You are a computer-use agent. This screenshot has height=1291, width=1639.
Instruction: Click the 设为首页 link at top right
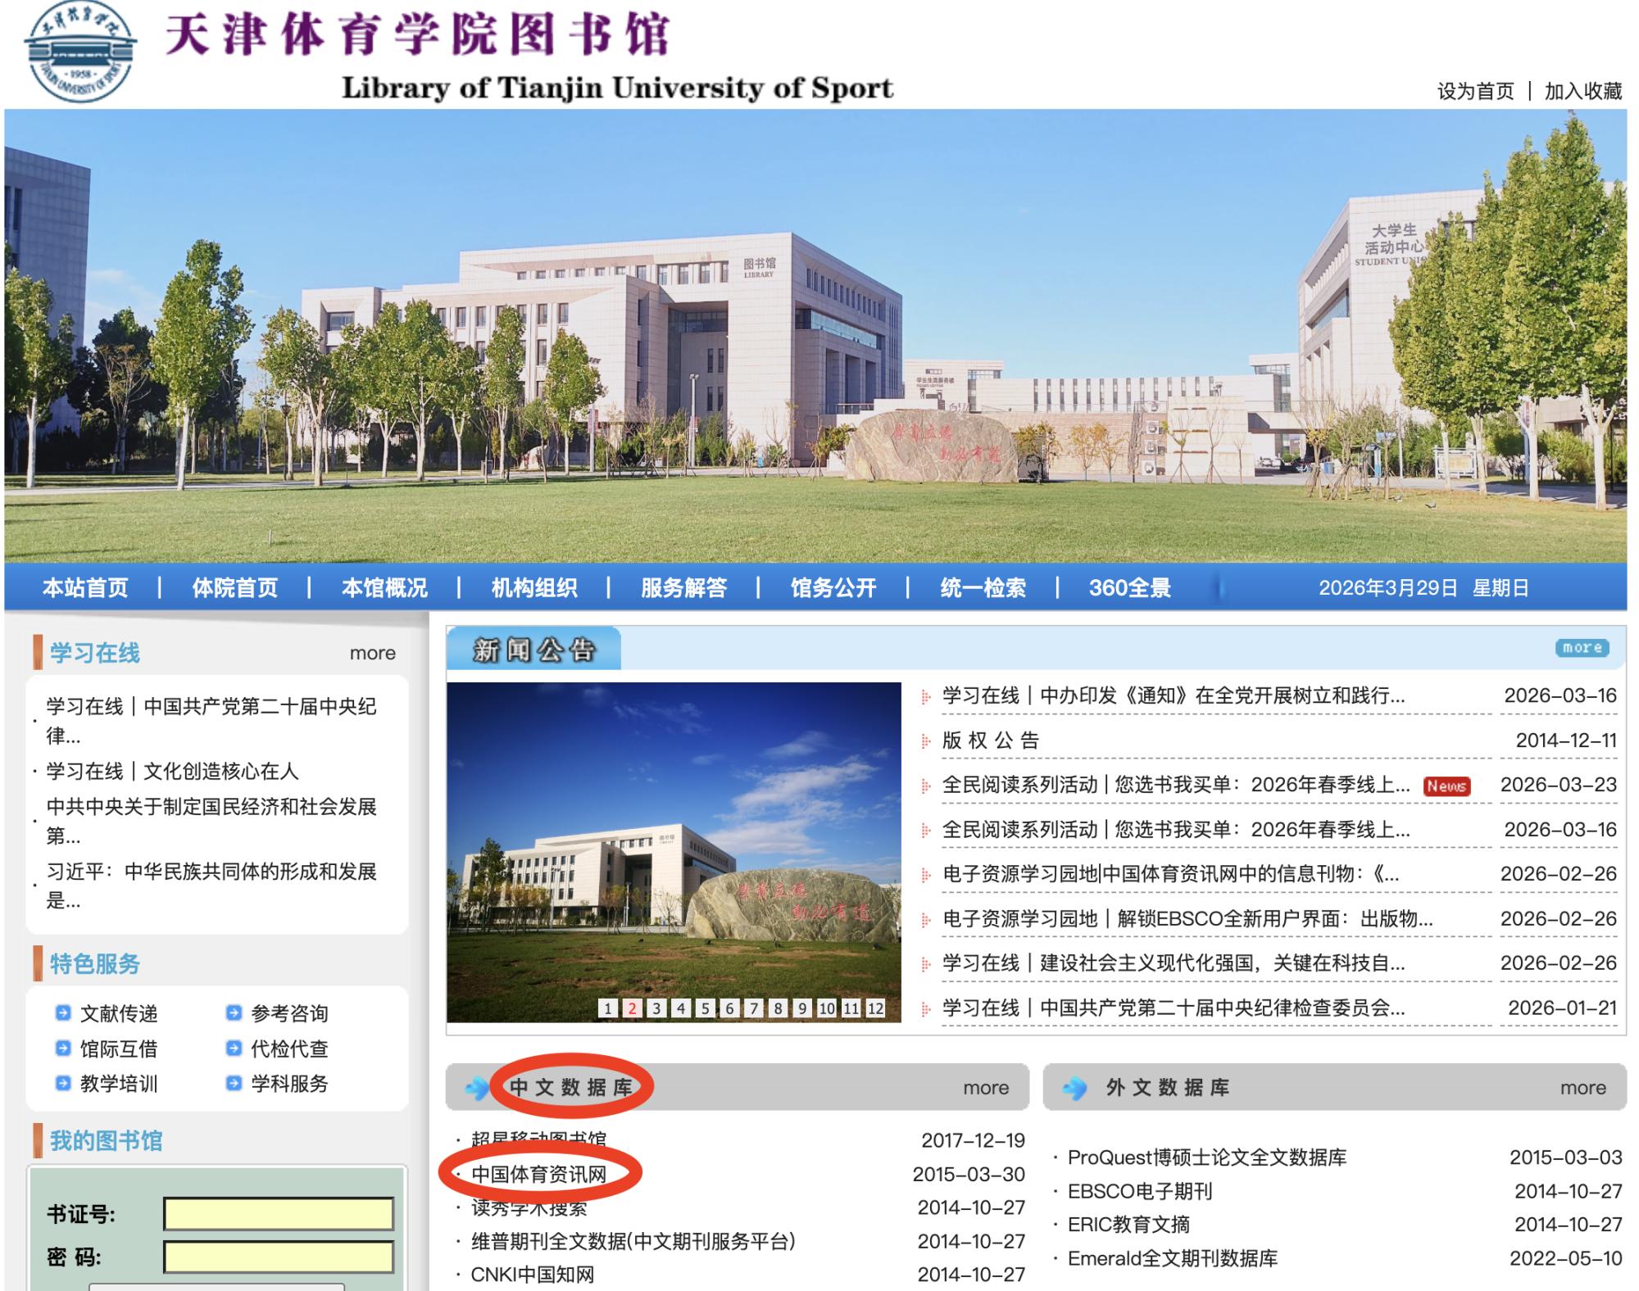pyautogui.click(x=1475, y=91)
